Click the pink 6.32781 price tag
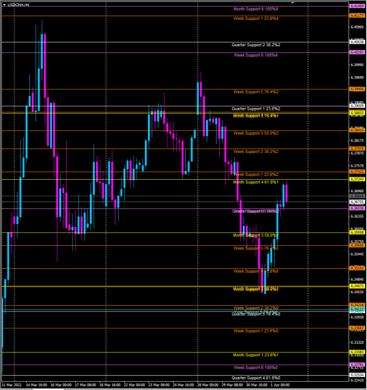 [357, 365]
